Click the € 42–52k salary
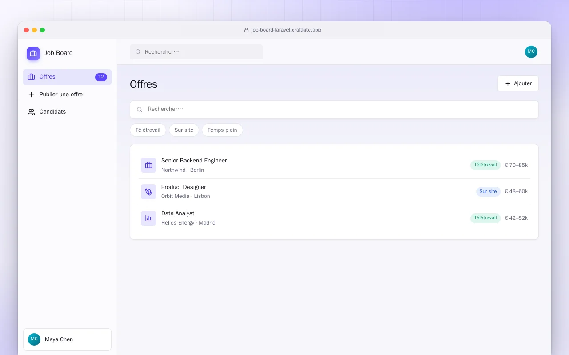 tap(516, 218)
